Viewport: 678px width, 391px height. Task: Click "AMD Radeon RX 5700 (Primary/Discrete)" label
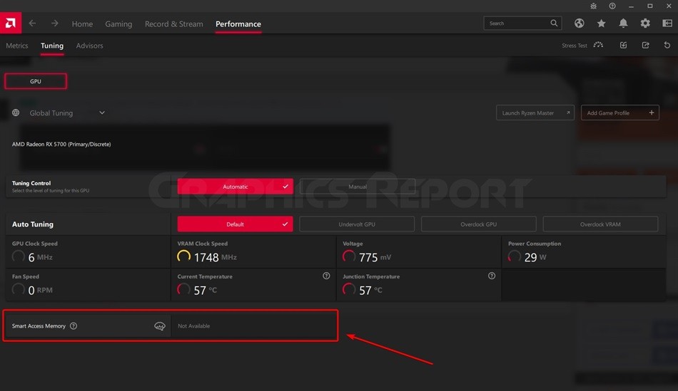pos(61,144)
